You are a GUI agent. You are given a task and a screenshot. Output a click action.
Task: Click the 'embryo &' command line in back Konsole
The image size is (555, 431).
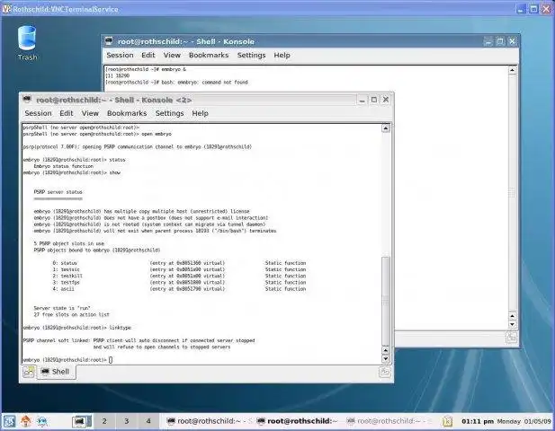(146, 69)
